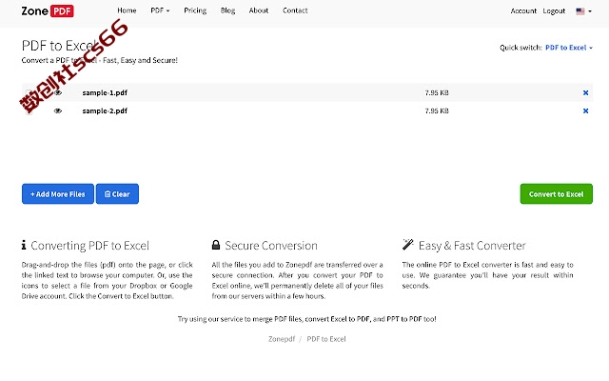This screenshot has height=381, width=609.
Task: Click the 7.95 KB size of sample-1.pdf
Action: click(x=437, y=92)
